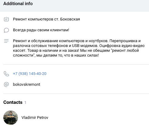Screen dimensions: 149x127
Task: Click the Additional info header title
Action: (18, 4)
